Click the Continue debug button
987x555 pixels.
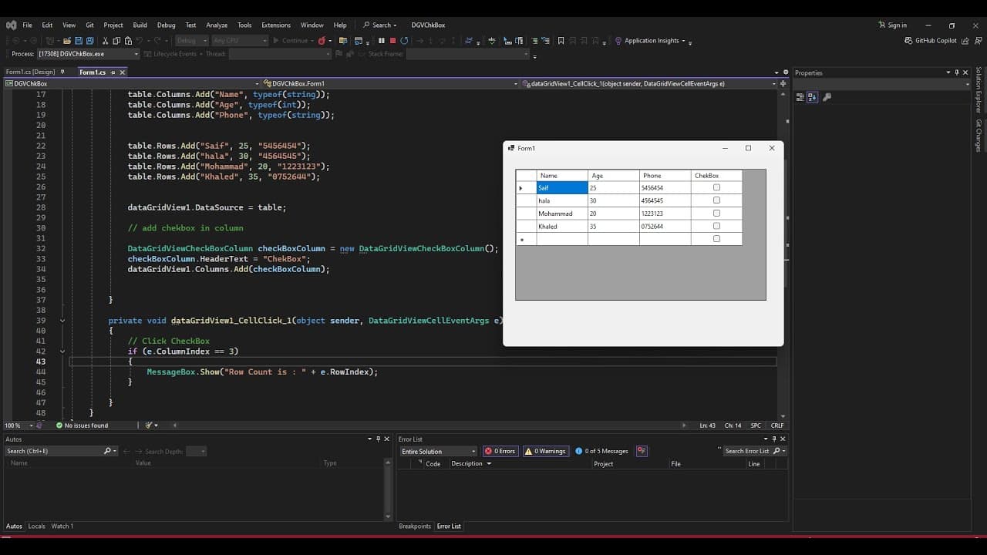point(291,40)
